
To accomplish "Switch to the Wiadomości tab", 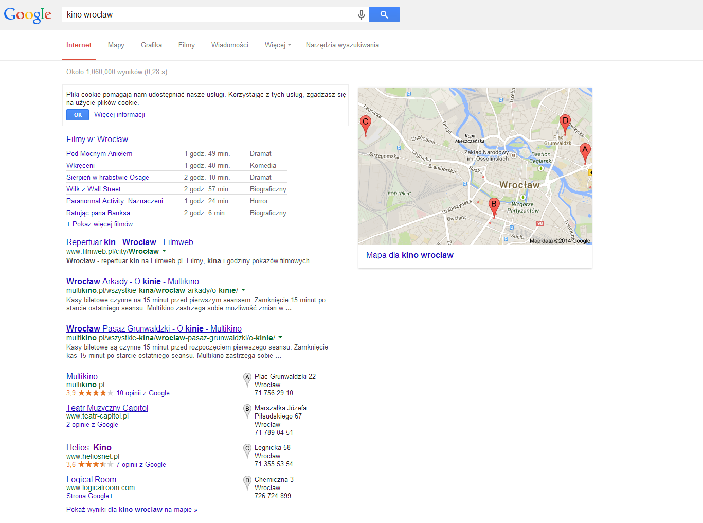I will pos(230,45).
